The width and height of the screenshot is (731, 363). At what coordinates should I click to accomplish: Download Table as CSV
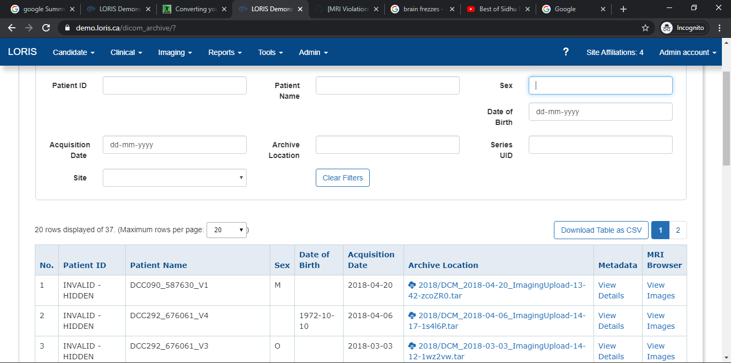click(x=600, y=230)
